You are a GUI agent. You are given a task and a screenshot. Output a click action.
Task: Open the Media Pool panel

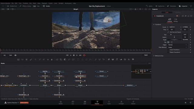point(12,6)
